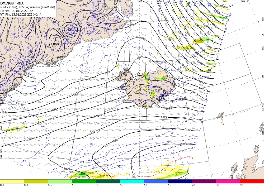Select the '996' isobar label

205,25
